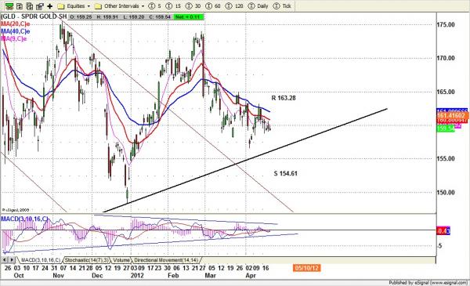Switch to the 120-minute interval
Image resolution: width=470 pixels, height=286 pixels.
coord(234,5)
